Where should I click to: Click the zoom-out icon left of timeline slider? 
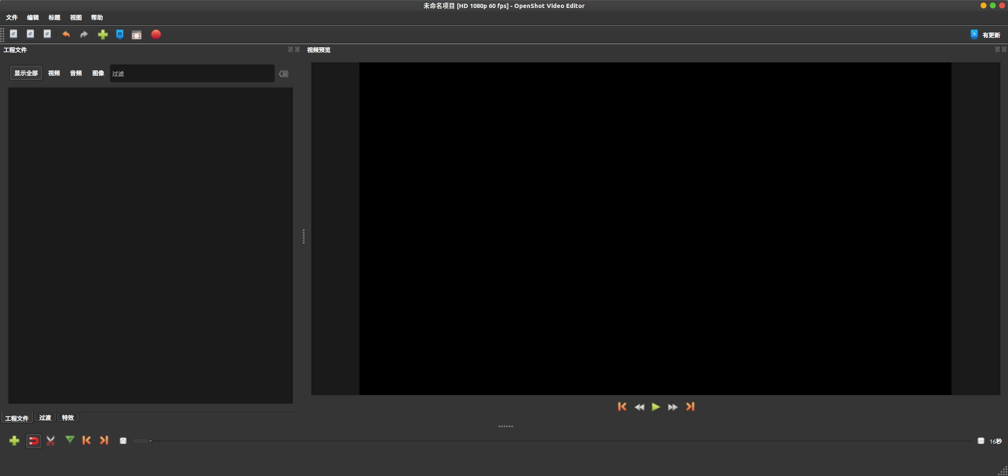pos(123,441)
